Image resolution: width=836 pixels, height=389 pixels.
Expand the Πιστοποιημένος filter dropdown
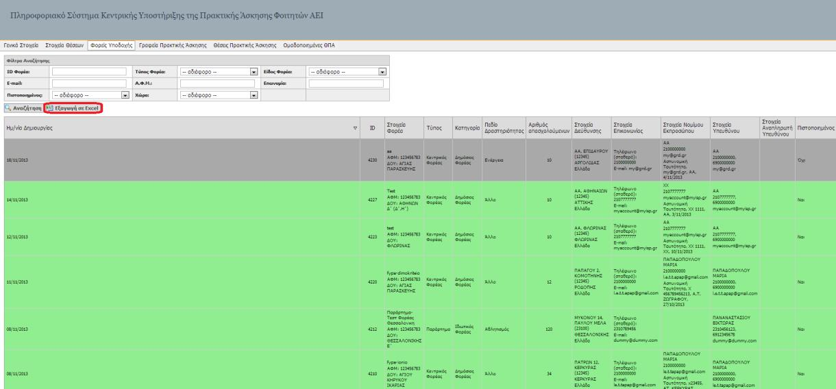pyautogui.click(x=91, y=95)
